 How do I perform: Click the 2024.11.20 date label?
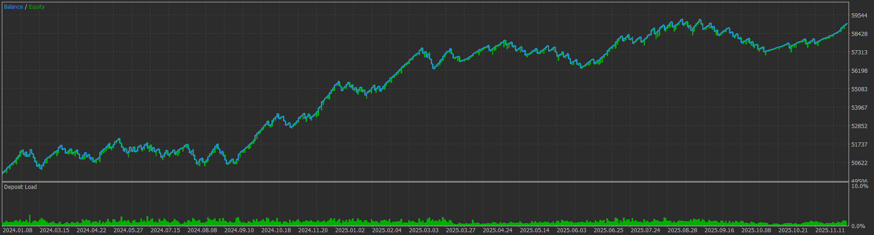[313, 230]
